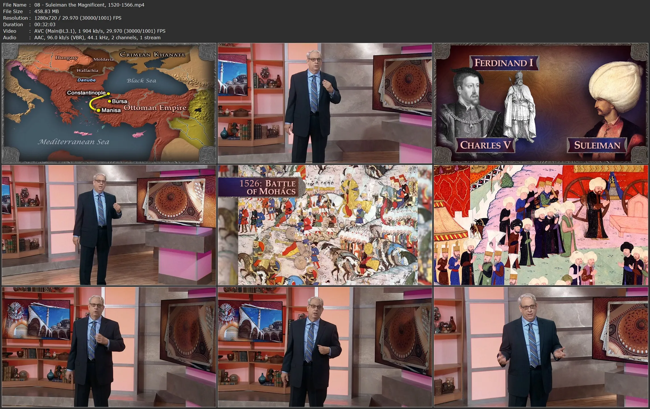
Task: Click the Charles V name banner
Action: coord(485,145)
